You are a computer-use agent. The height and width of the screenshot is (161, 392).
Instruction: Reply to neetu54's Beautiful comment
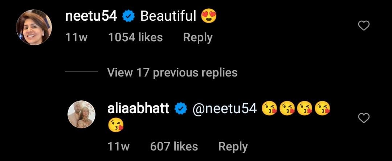point(197,37)
